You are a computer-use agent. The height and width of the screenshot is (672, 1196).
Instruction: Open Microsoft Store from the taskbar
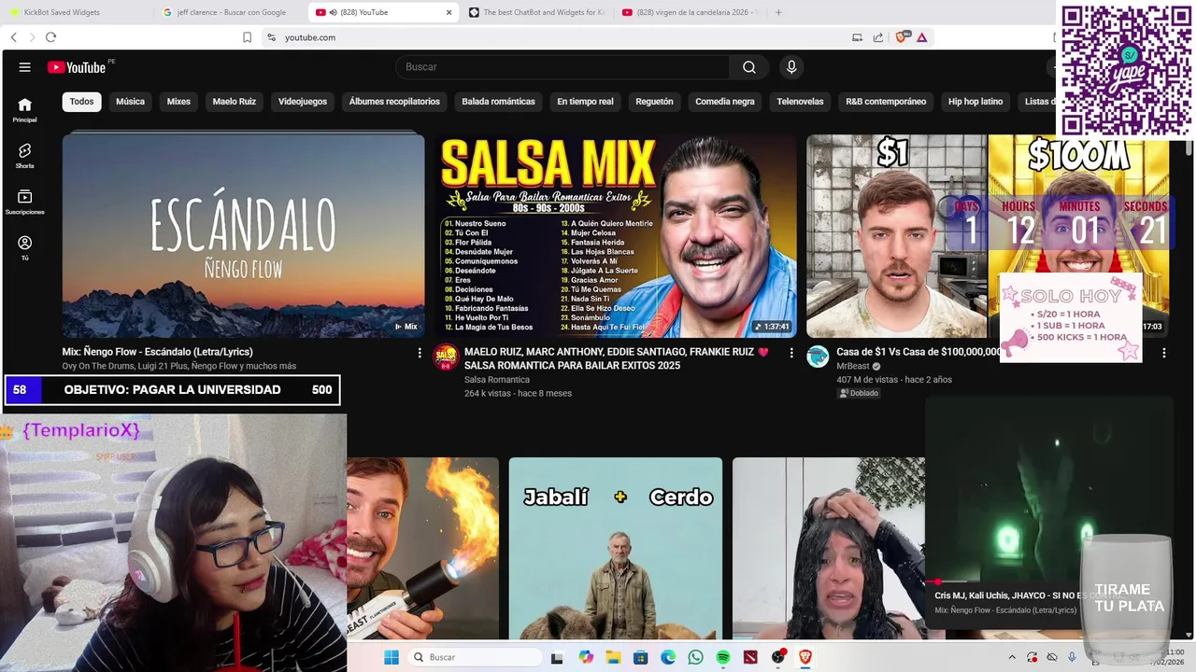click(640, 657)
